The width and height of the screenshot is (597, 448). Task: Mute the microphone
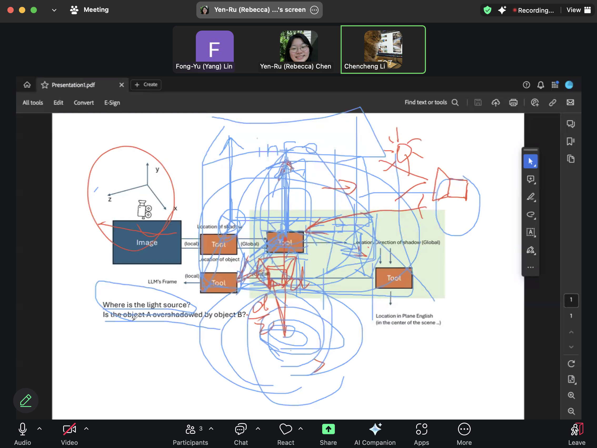point(22,429)
